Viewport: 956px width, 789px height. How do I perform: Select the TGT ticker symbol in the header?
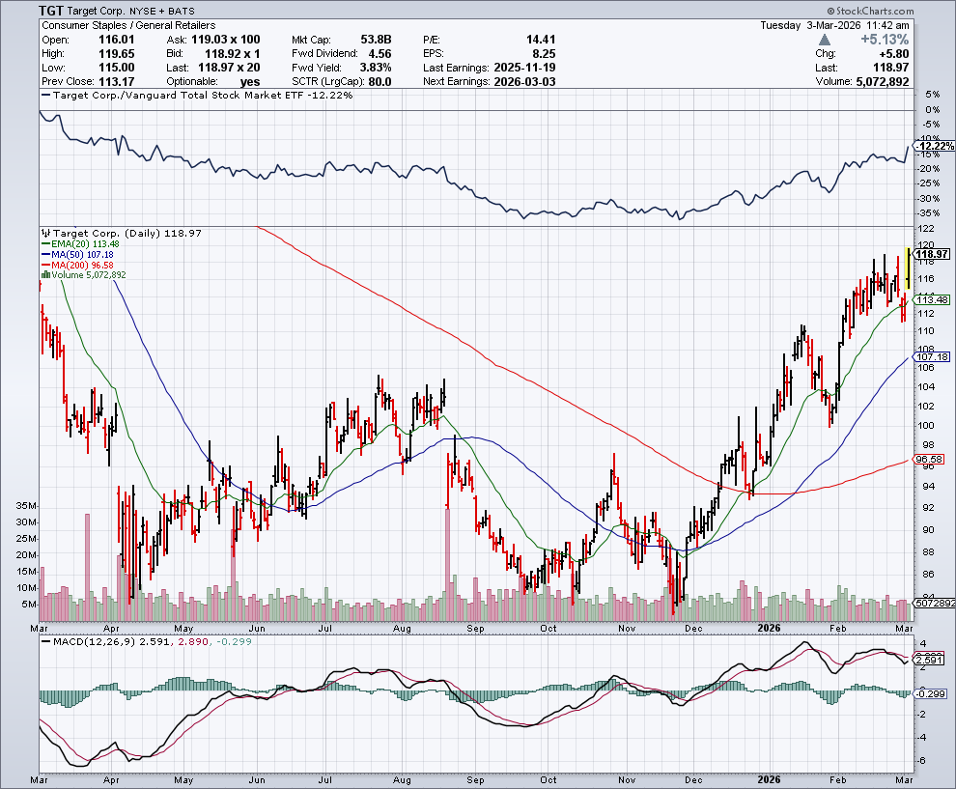click(53, 10)
